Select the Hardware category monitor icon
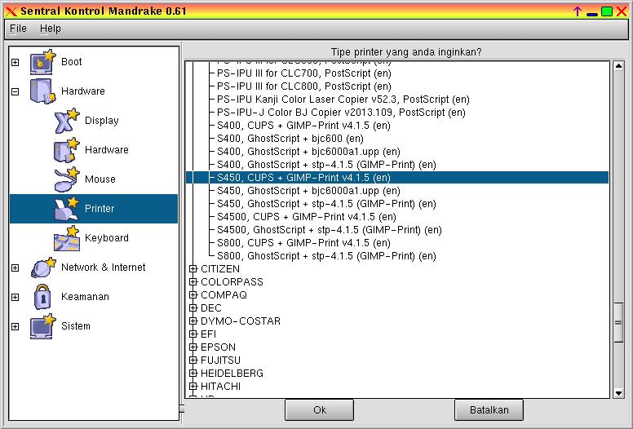 pyautogui.click(x=42, y=91)
